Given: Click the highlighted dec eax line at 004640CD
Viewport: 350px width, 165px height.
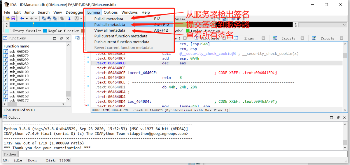Looking at the screenshot, I should (x=217, y=63).
